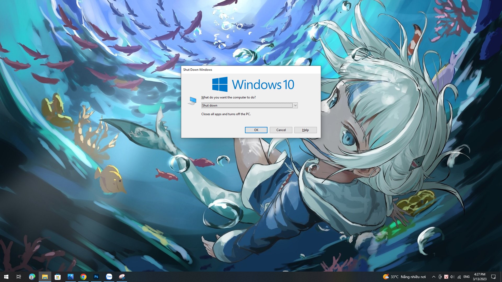502x282 pixels.
Task: Show hidden system tray icons
Action: click(x=433, y=277)
